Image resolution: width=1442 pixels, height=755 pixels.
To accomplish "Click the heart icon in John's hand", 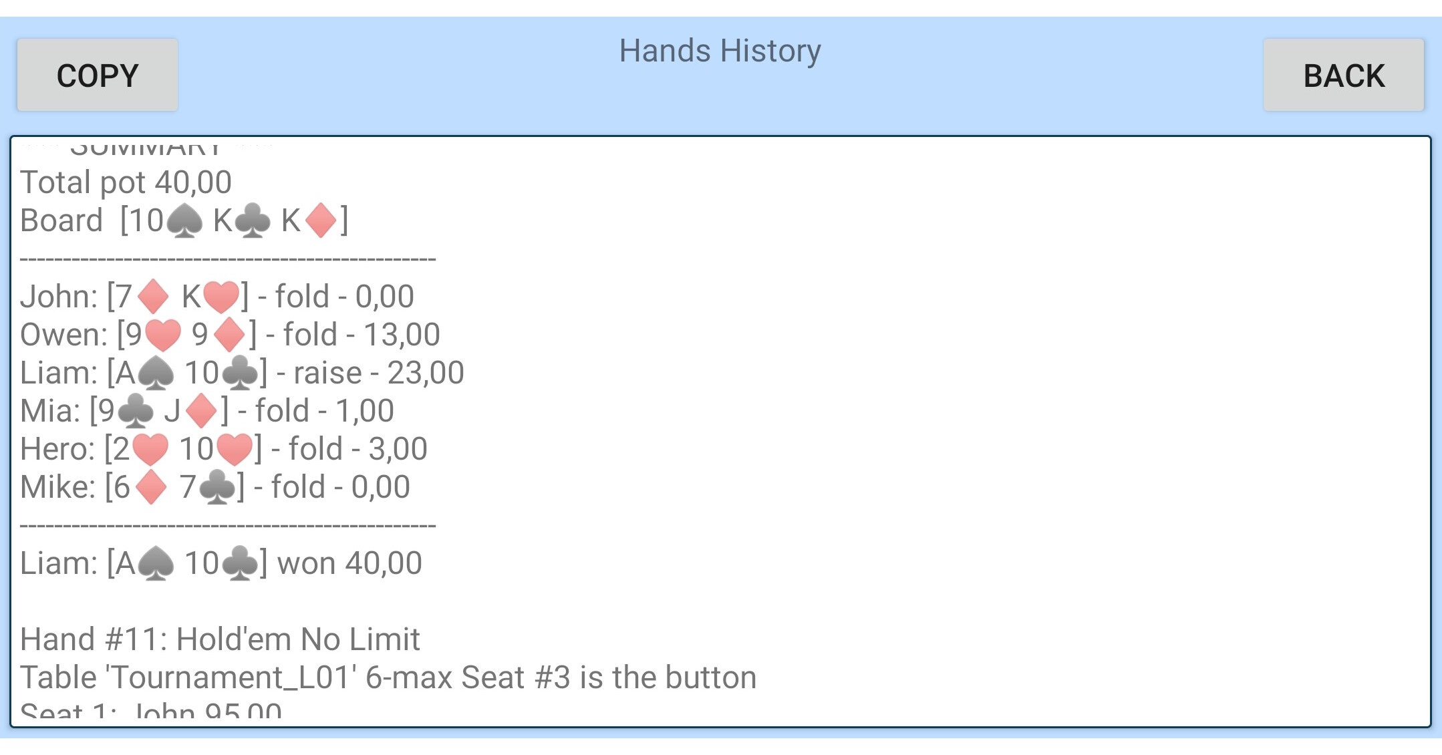I will point(221,297).
